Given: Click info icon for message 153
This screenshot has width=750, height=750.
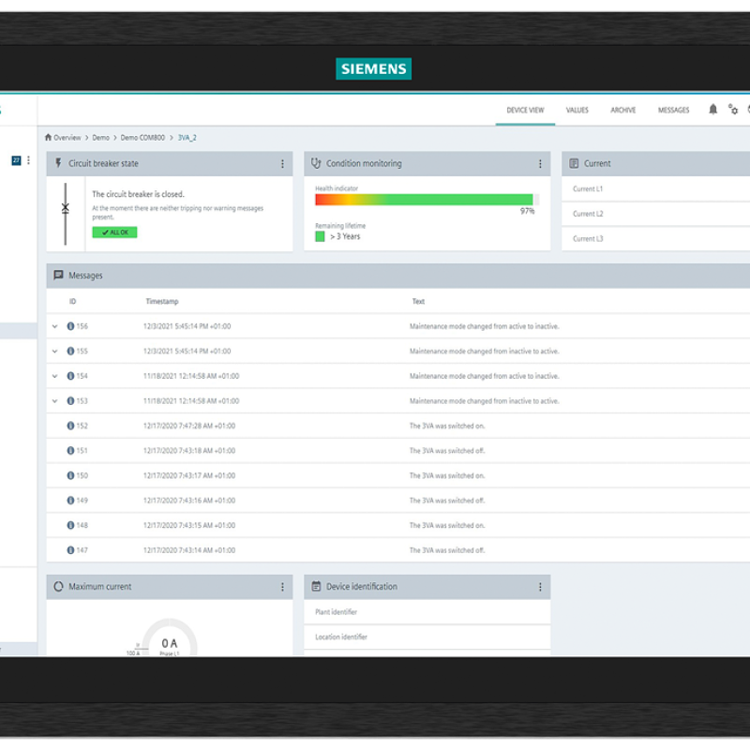Looking at the screenshot, I should tap(70, 401).
